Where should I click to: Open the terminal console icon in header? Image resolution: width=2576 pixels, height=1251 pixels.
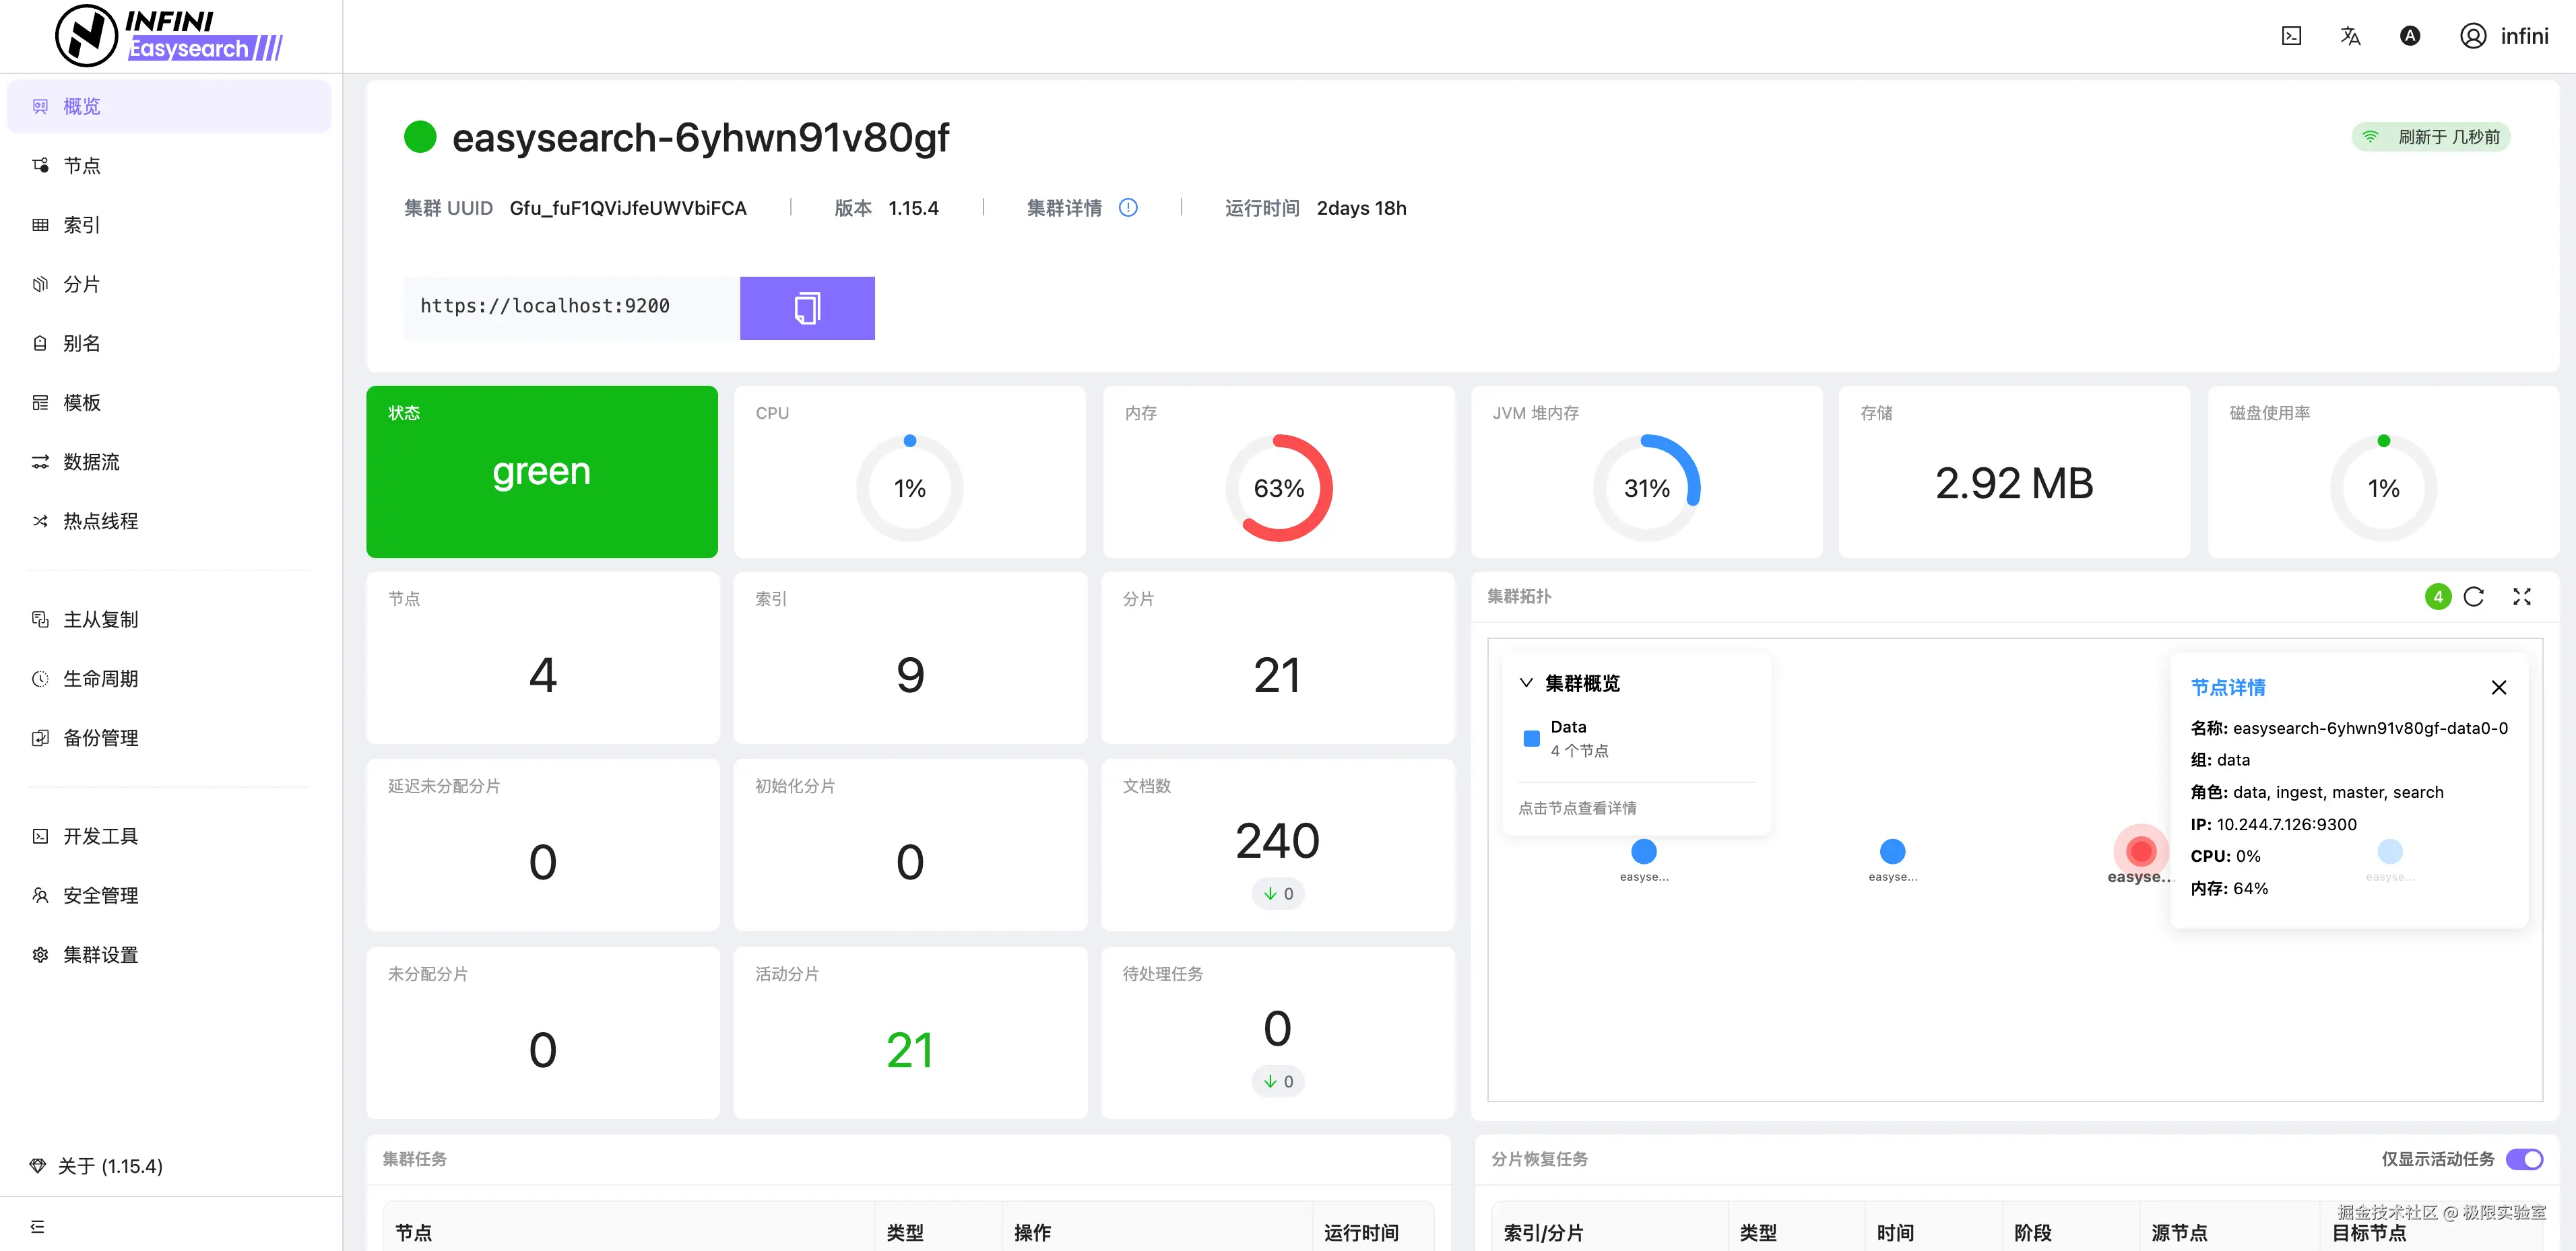(2291, 37)
